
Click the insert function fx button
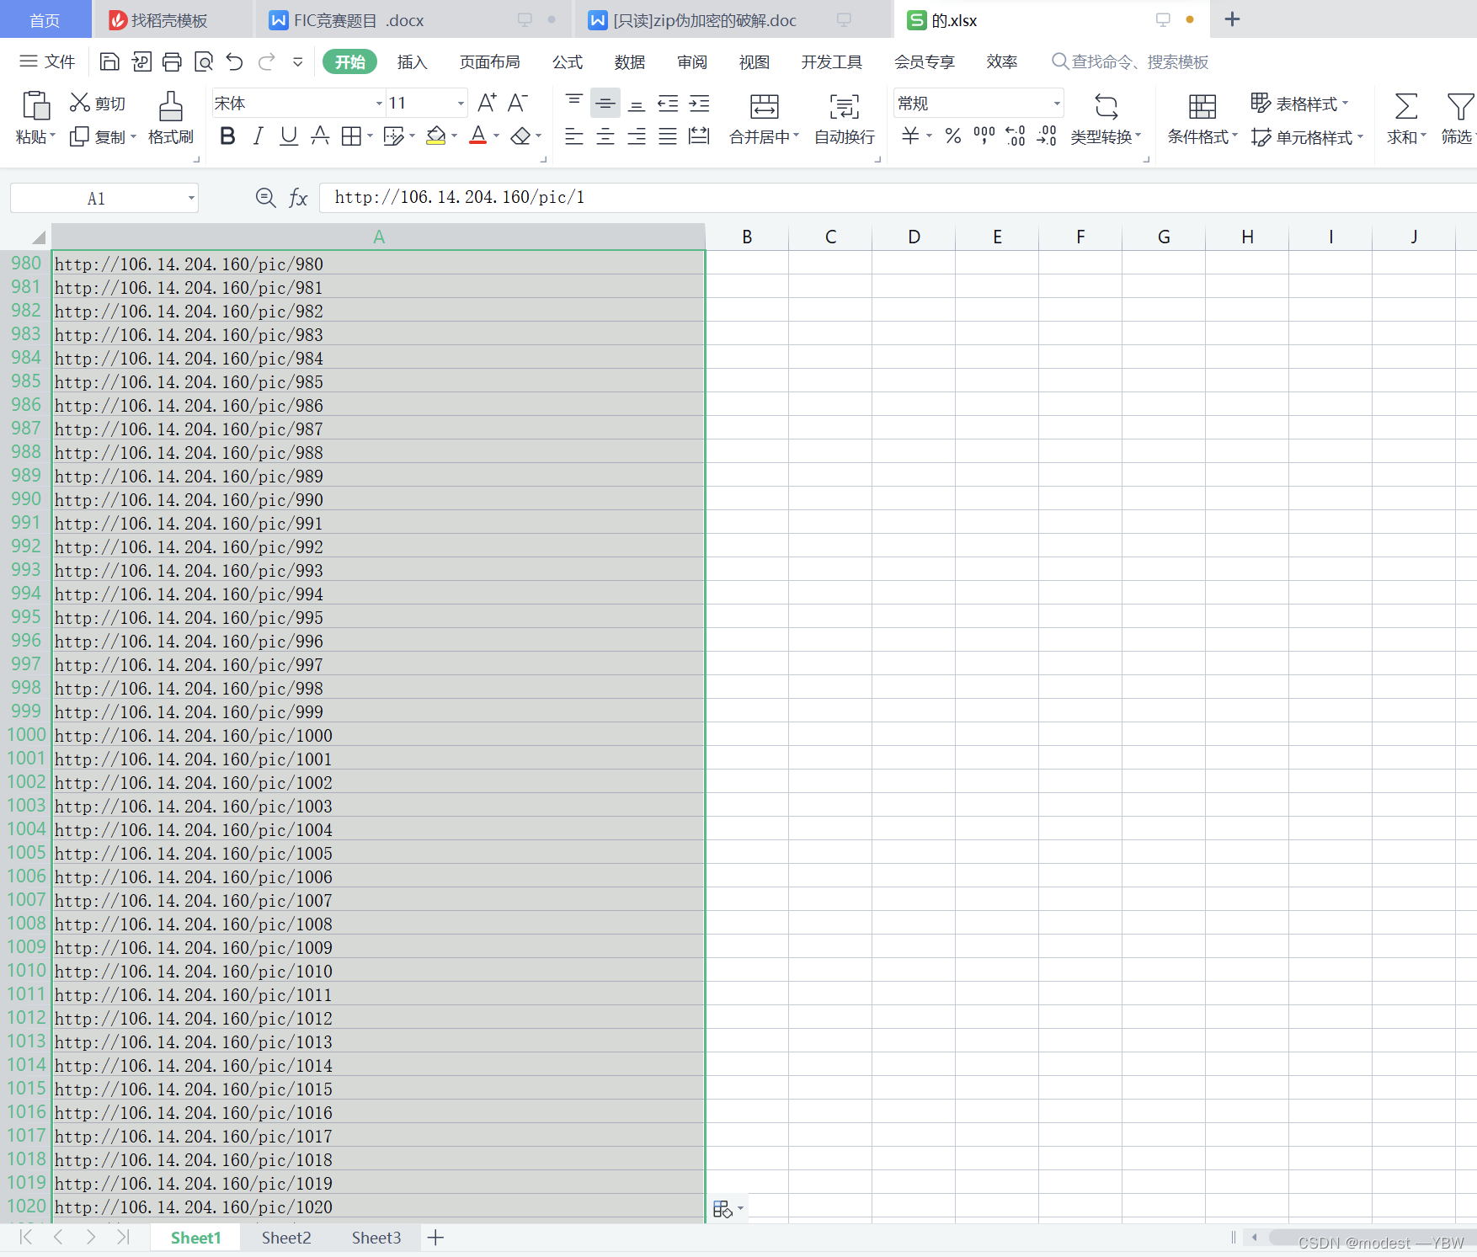click(299, 198)
